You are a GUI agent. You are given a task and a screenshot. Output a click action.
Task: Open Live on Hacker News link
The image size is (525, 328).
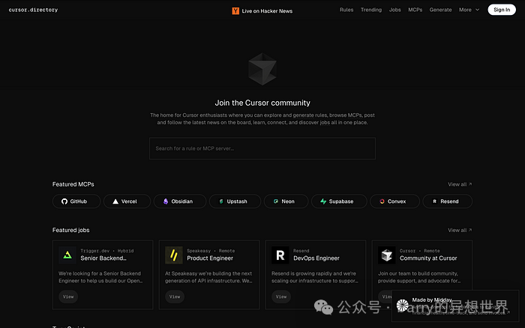click(262, 11)
